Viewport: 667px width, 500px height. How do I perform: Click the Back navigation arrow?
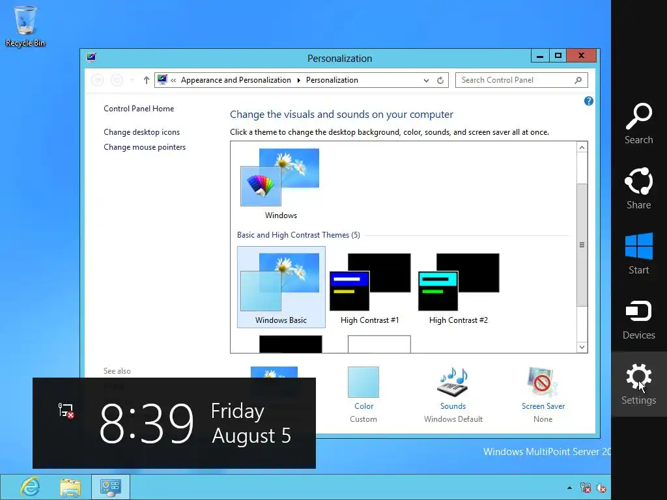tap(98, 80)
